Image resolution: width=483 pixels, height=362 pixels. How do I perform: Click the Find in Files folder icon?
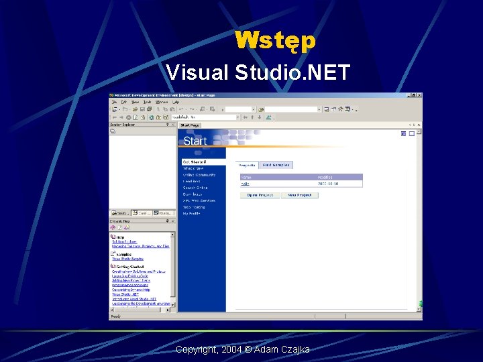(x=261, y=109)
